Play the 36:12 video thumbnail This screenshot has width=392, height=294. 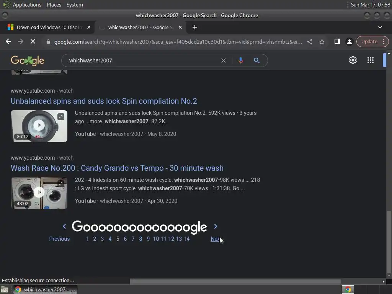point(39,126)
